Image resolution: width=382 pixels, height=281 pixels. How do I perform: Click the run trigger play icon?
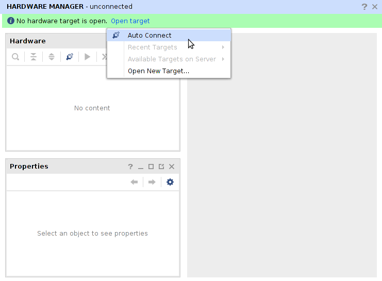click(x=88, y=57)
